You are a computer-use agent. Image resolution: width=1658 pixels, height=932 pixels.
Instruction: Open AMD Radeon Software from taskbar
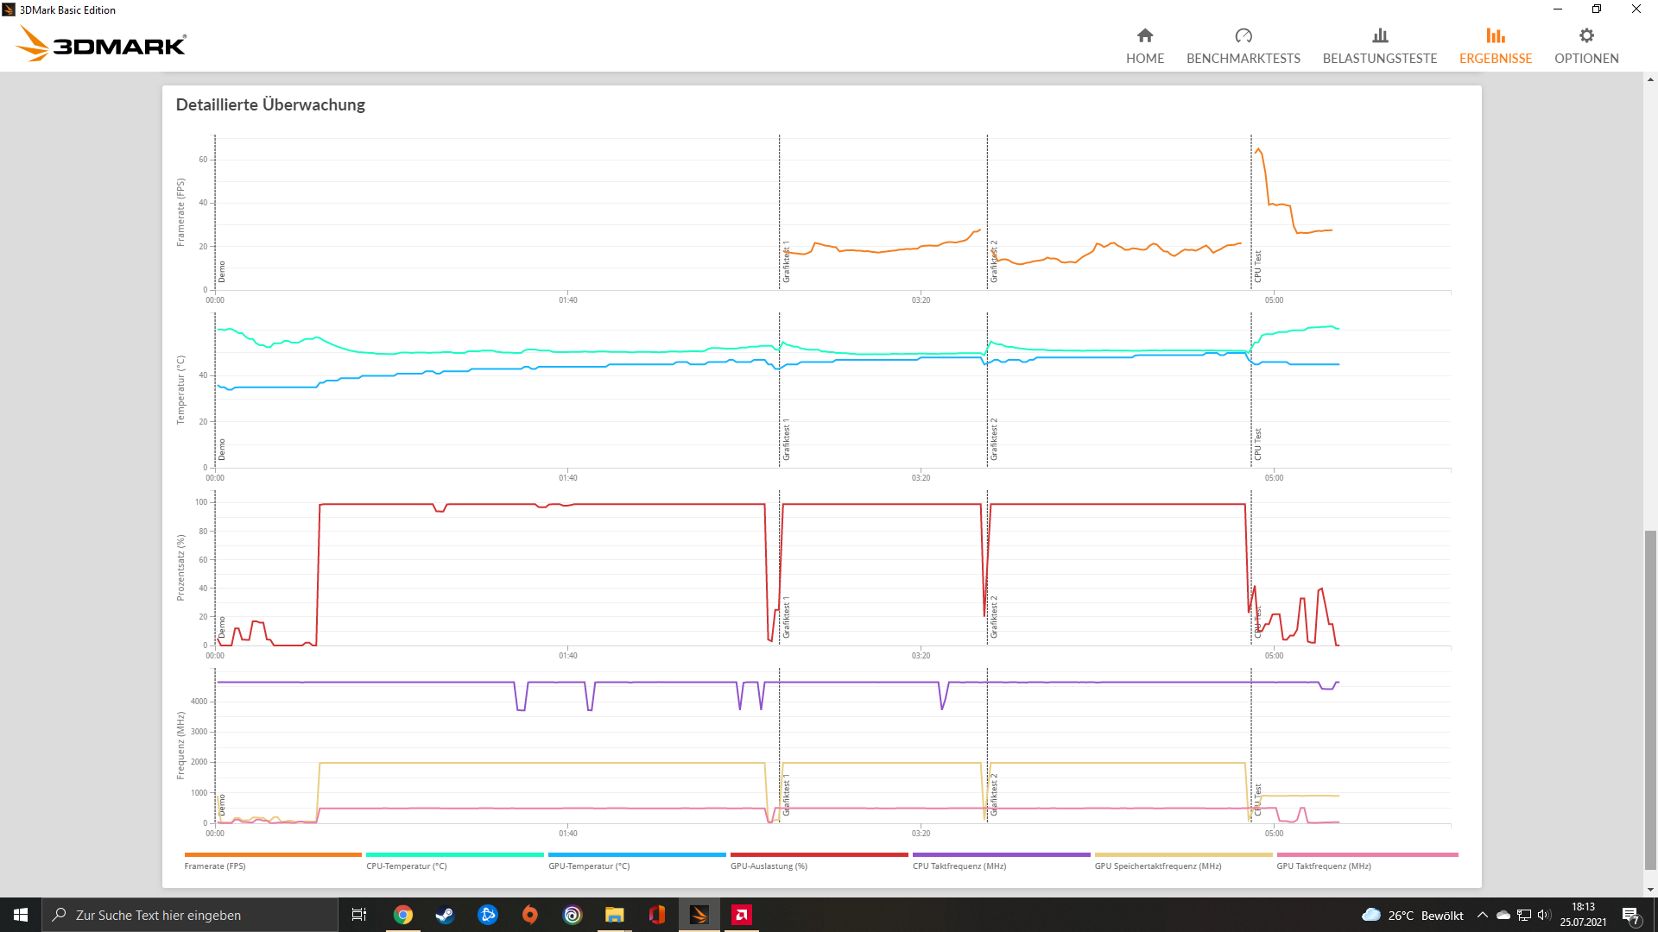coord(741,915)
